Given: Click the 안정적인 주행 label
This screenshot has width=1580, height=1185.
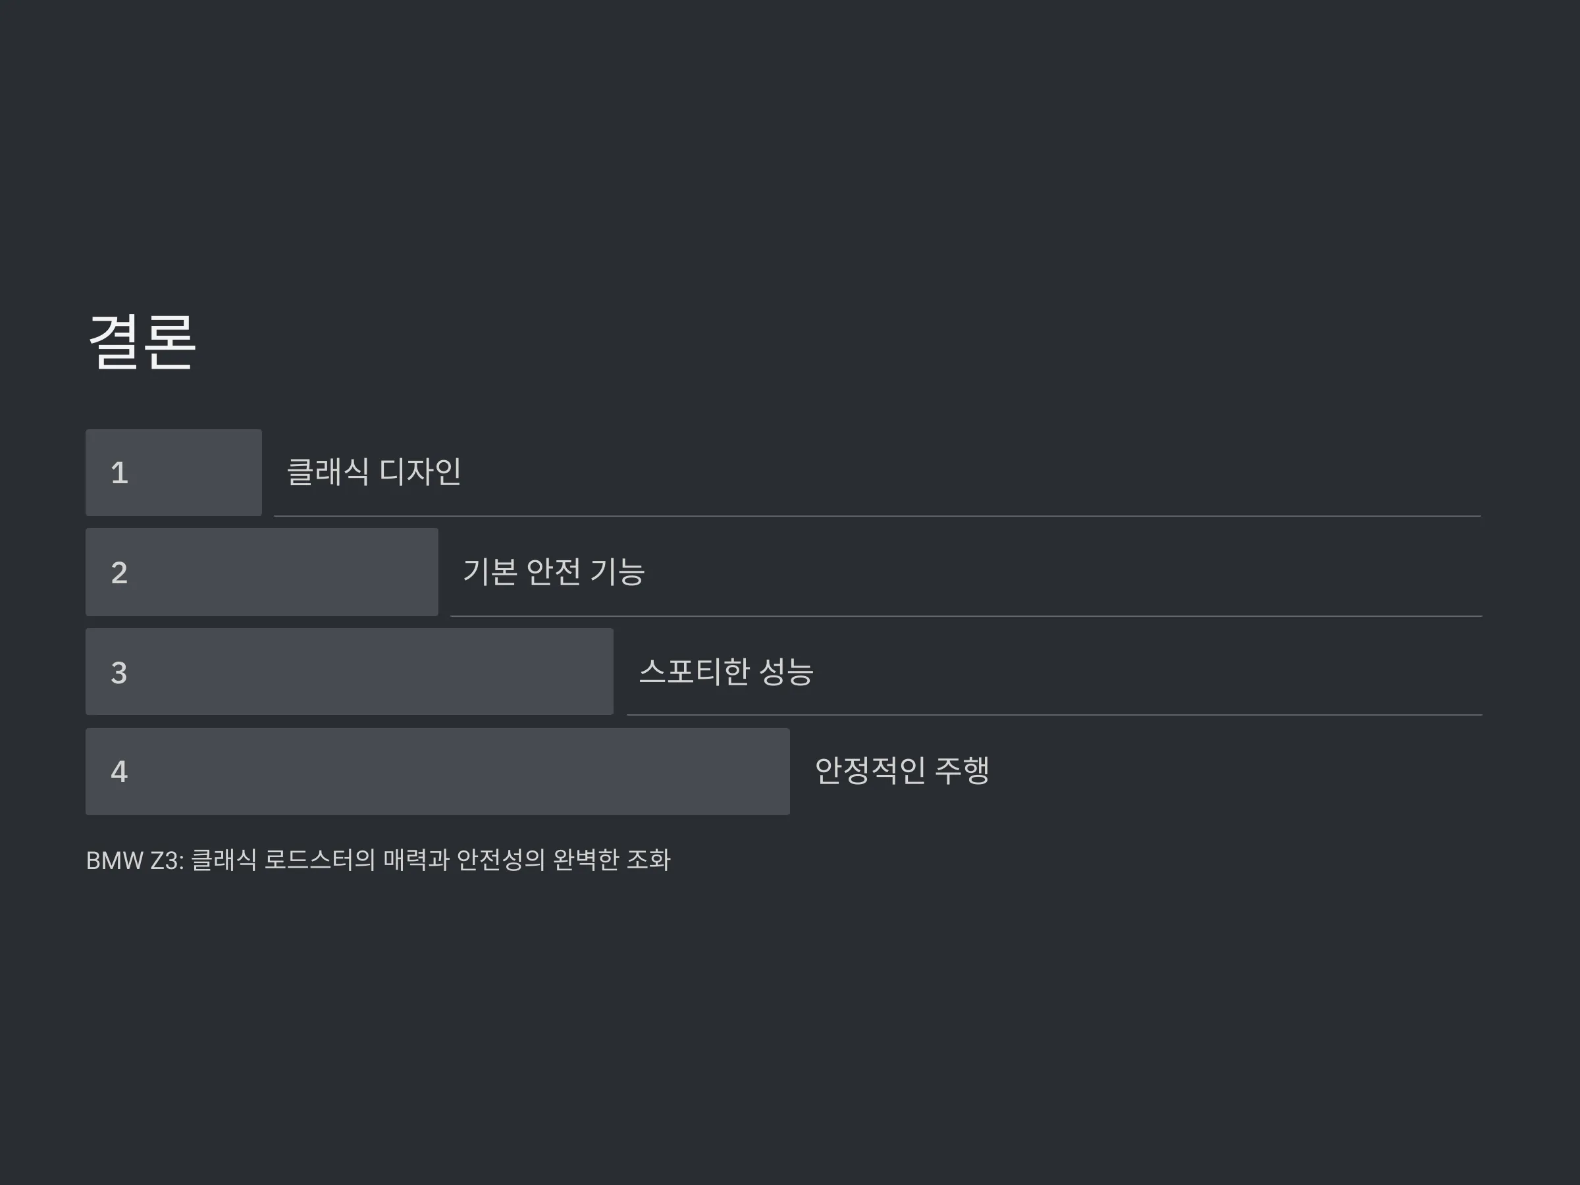Looking at the screenshot, I should [901, 770].
